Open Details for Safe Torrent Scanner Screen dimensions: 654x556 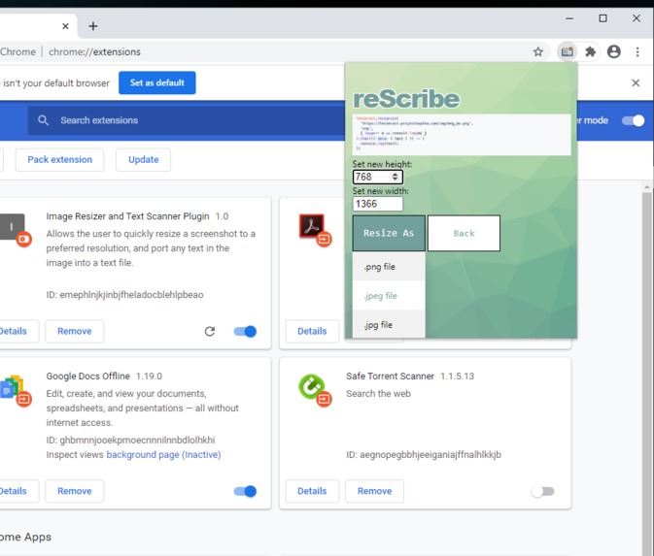tap(312, 491)
